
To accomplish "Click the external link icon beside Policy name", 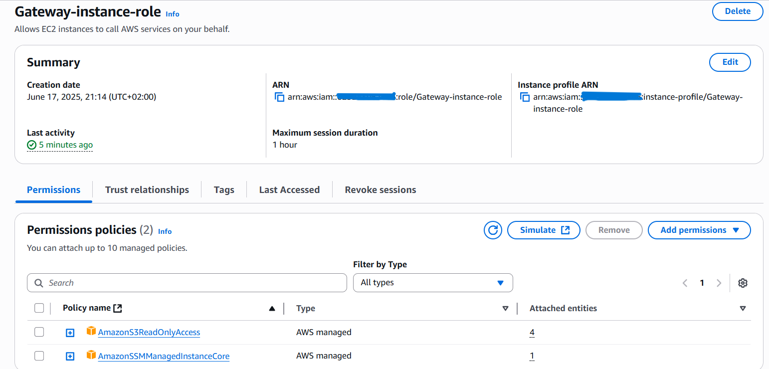I will 118,308.
